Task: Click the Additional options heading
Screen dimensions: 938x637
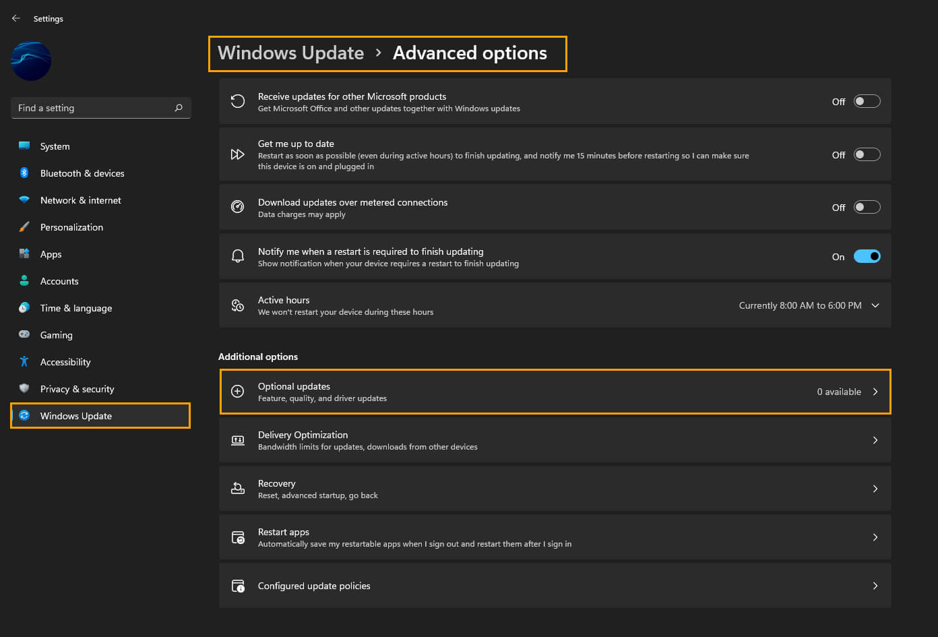Action: click(x=258, y=357)
